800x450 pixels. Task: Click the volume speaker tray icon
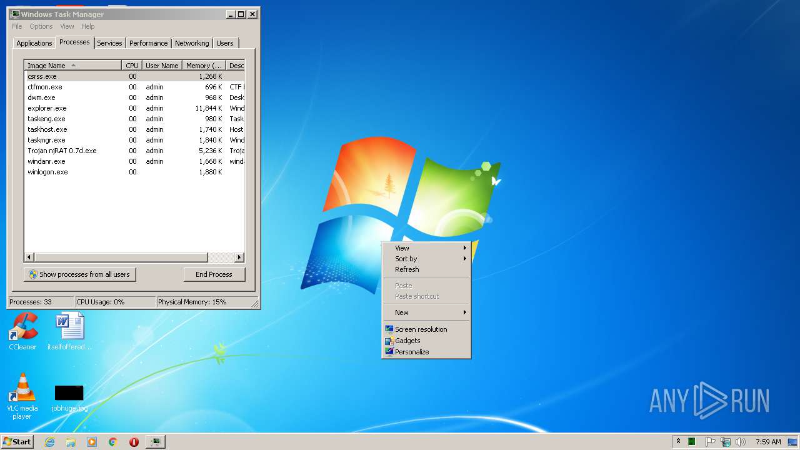[741, 442]
